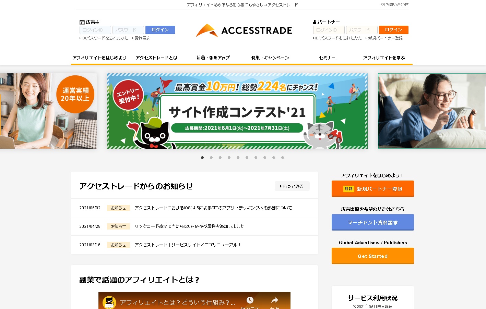486x309 pixels.
Task: Click the orange 新規パートナー登録 button
Action: (373, 189)
